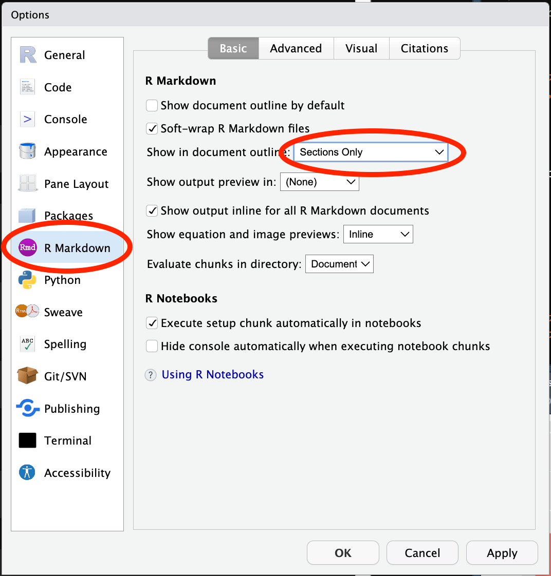Toggle Soft-wrap R Markdown files checkbox
Screen dimensions: 551x576
pyautogui.click(x=152, y=128)
